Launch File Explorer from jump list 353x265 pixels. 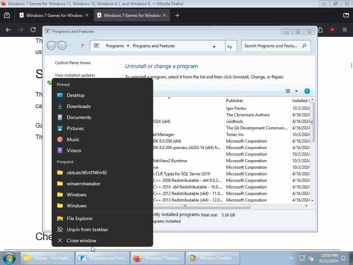[x=102, y=218]
